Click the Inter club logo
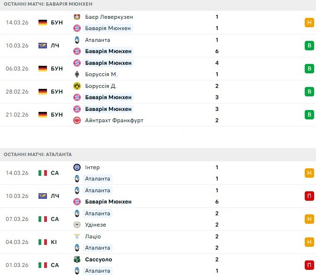 pos(77,167)
